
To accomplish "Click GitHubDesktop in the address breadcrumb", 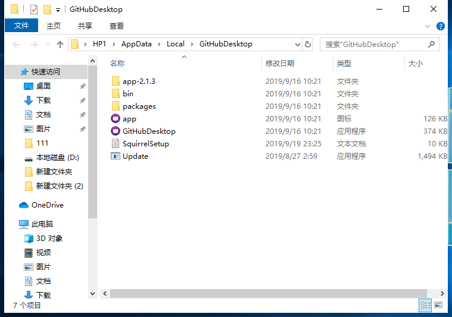I will (226, 44).
